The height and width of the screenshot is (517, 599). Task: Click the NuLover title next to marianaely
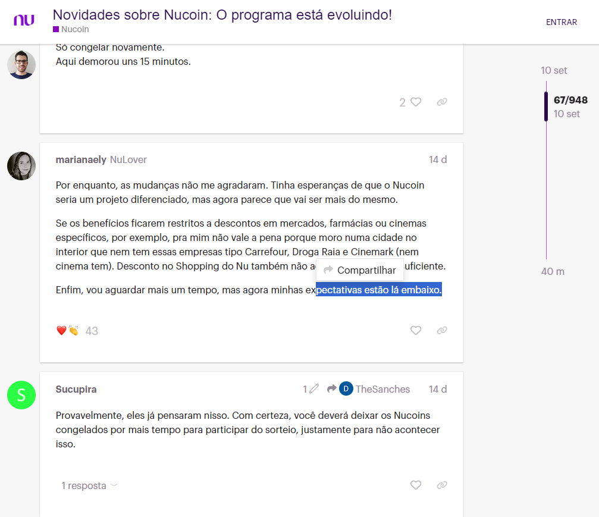click(128, 159)
